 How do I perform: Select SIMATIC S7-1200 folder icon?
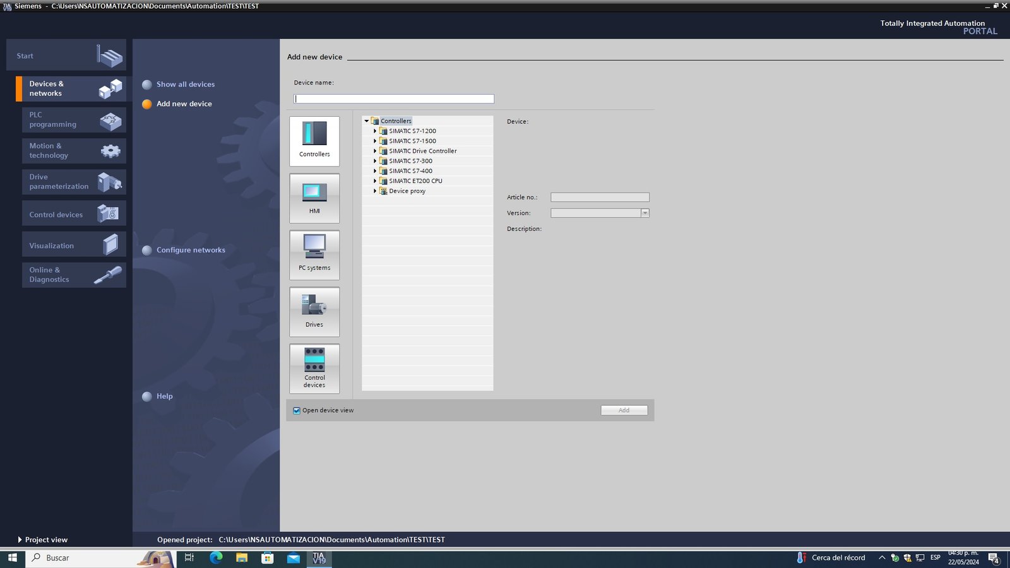coord(383,131)
